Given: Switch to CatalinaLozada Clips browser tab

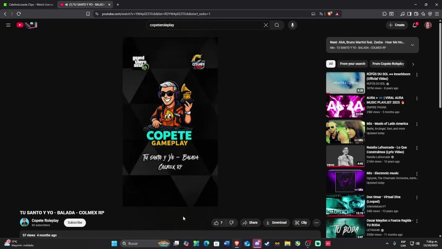Looking at the screenshot, I should (28, 4).
